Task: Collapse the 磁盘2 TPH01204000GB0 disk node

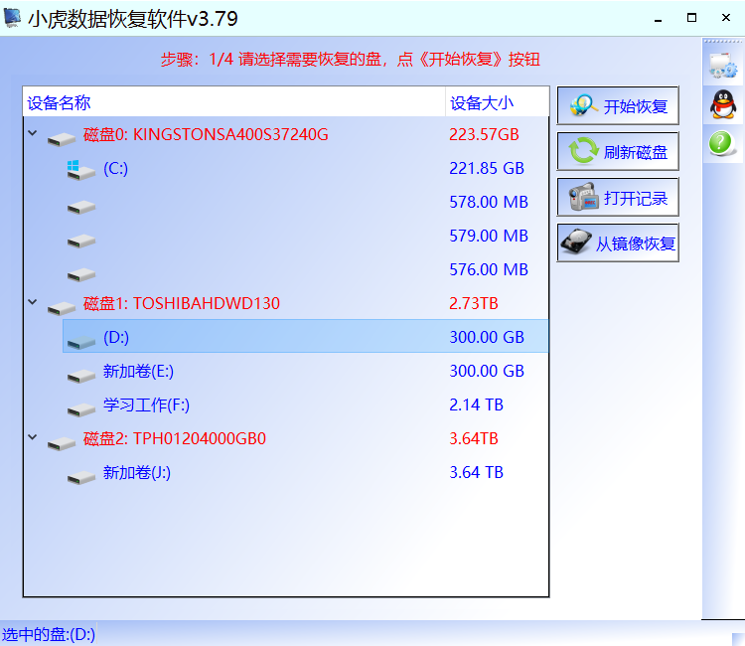Action: 33,437
